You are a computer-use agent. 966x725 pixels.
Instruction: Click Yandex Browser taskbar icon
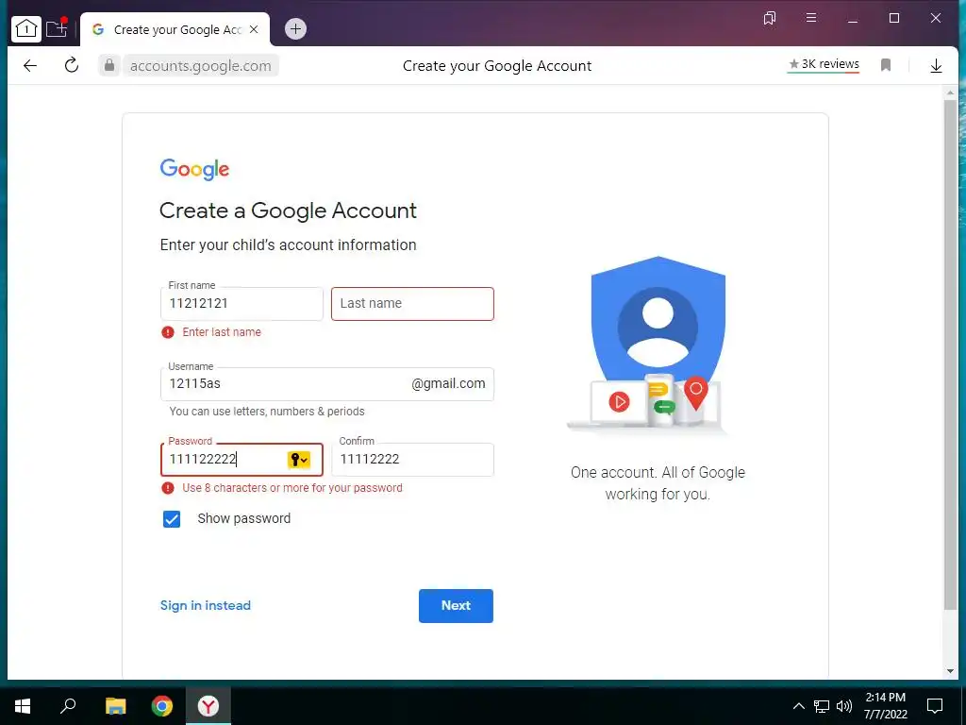[208, 706]
